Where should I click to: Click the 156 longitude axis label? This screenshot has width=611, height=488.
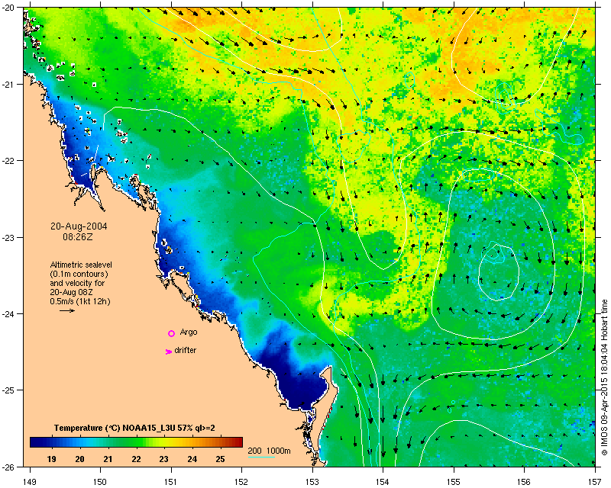point(525,482)
